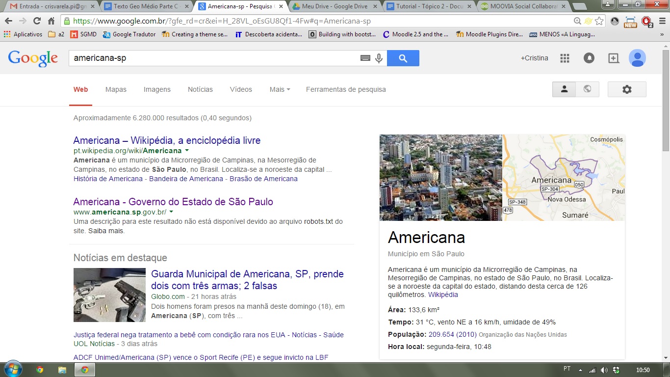The image size is (670, 377).
Task: Go back with browser back arrow
Action: 8,21
